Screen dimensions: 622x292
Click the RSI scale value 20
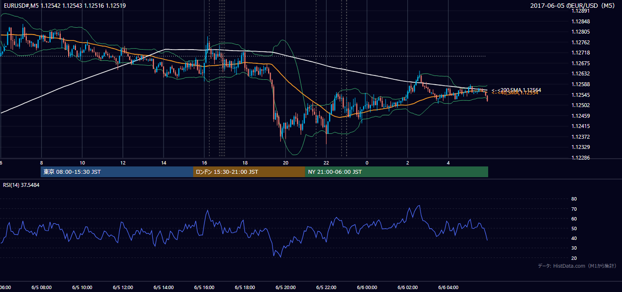(x=574, y=258)
